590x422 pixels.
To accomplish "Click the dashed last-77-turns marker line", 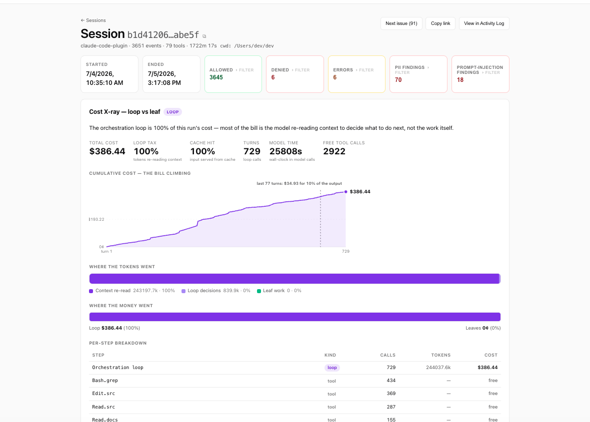I will (x=320, y=218).
